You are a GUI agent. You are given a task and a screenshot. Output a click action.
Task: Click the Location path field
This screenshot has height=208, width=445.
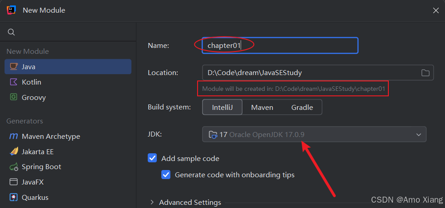click(x=308, y=73)
